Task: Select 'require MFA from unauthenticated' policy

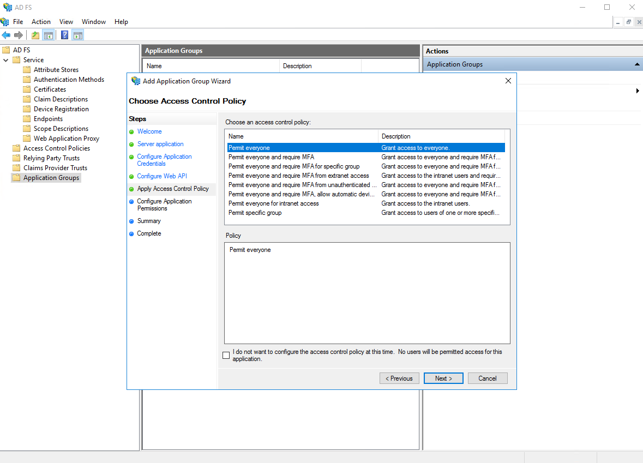Action: point(366,185)
